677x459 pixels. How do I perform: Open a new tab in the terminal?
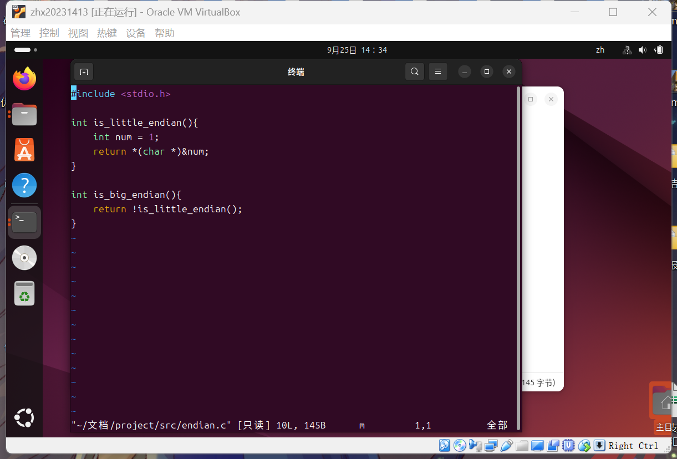click(x=84, y=72)
